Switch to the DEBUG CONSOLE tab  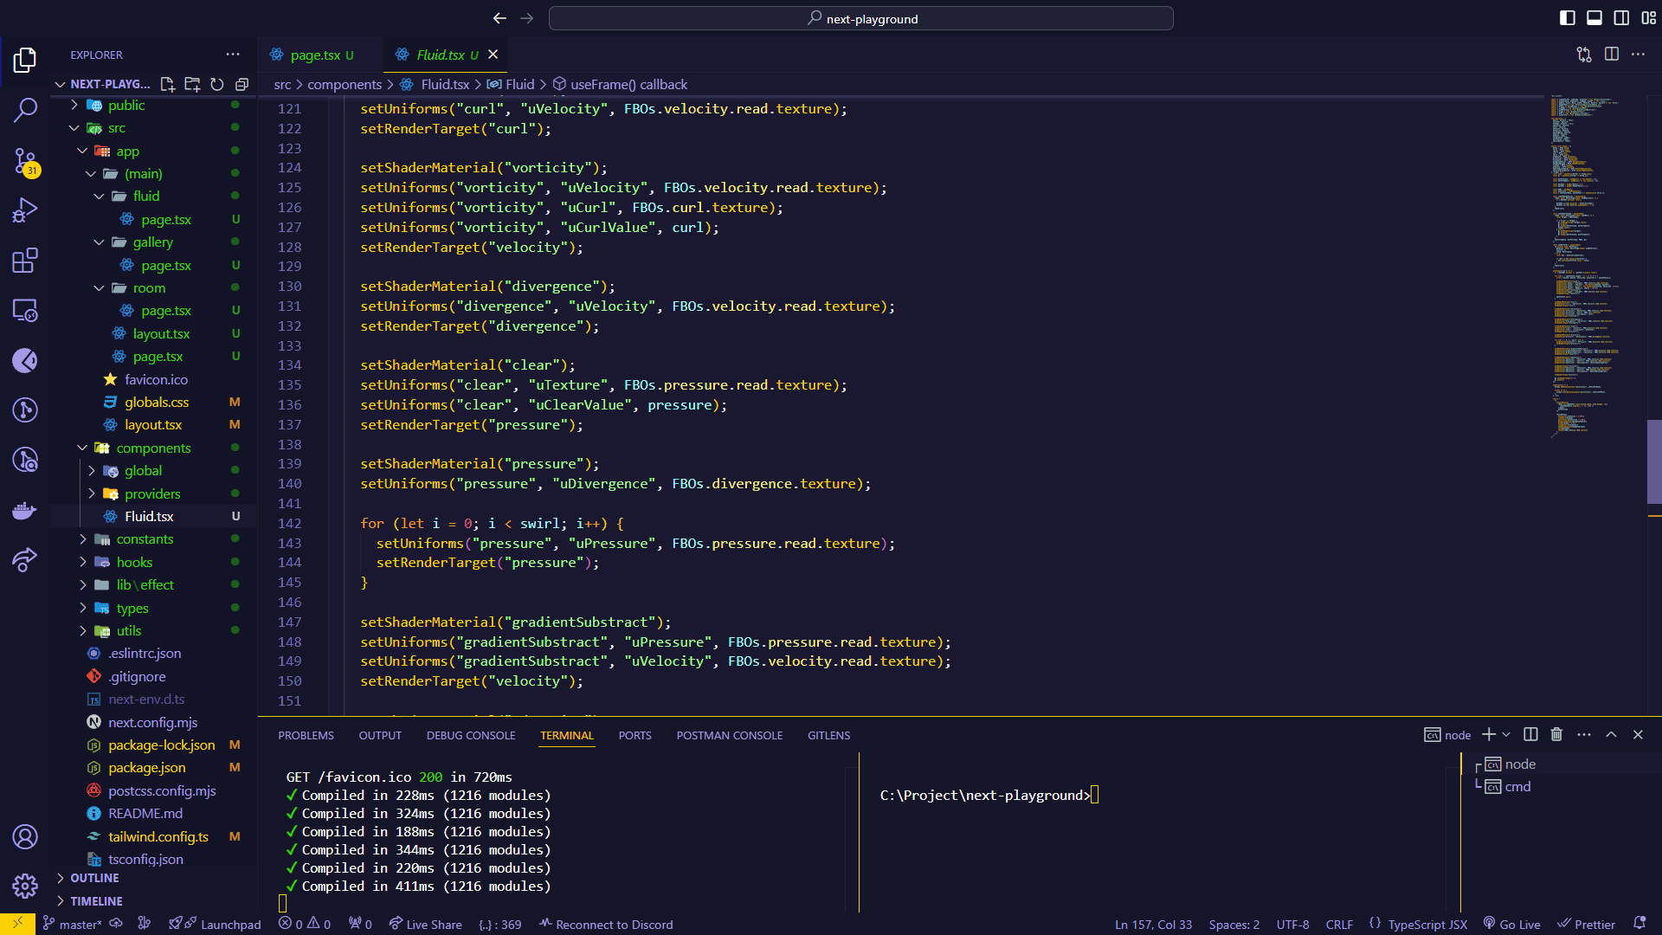click(471, 735)
